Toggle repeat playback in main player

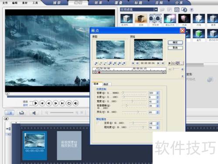(x=69, y=103)
